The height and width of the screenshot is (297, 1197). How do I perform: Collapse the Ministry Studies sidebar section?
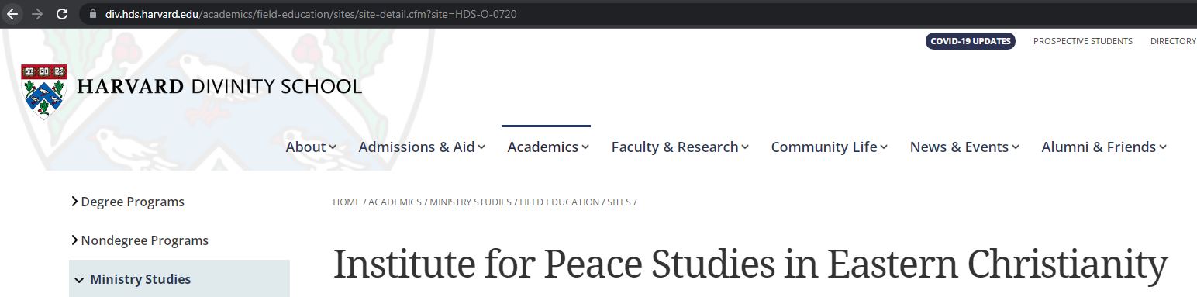(x=179, y=278)
